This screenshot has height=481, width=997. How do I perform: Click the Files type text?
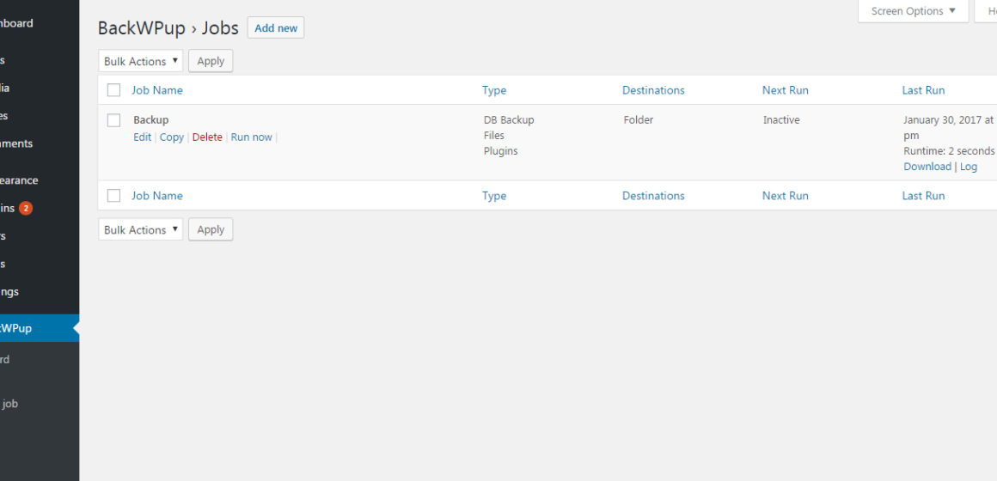[x=494, y=136]
